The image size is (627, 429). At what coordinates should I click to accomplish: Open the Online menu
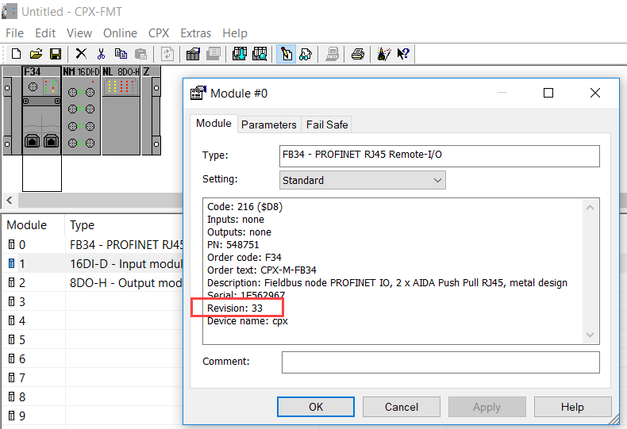(x=120, y=33)
